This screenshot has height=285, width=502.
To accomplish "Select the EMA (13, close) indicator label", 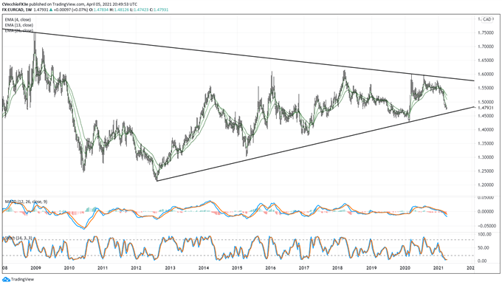I will [19, 25].
